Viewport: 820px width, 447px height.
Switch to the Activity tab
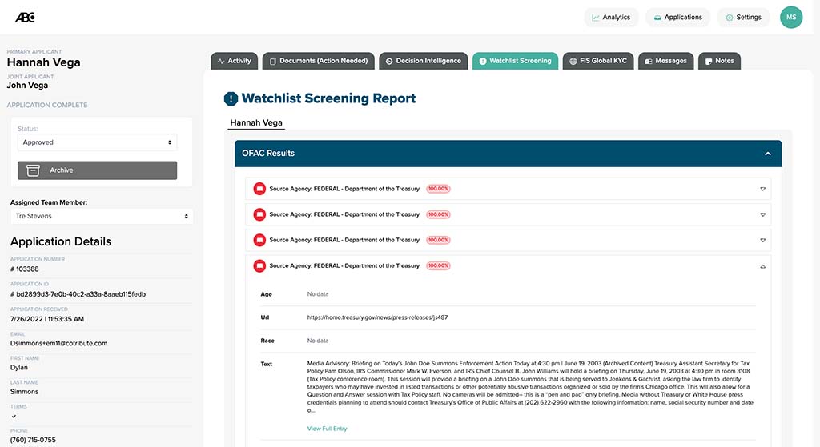234,61
